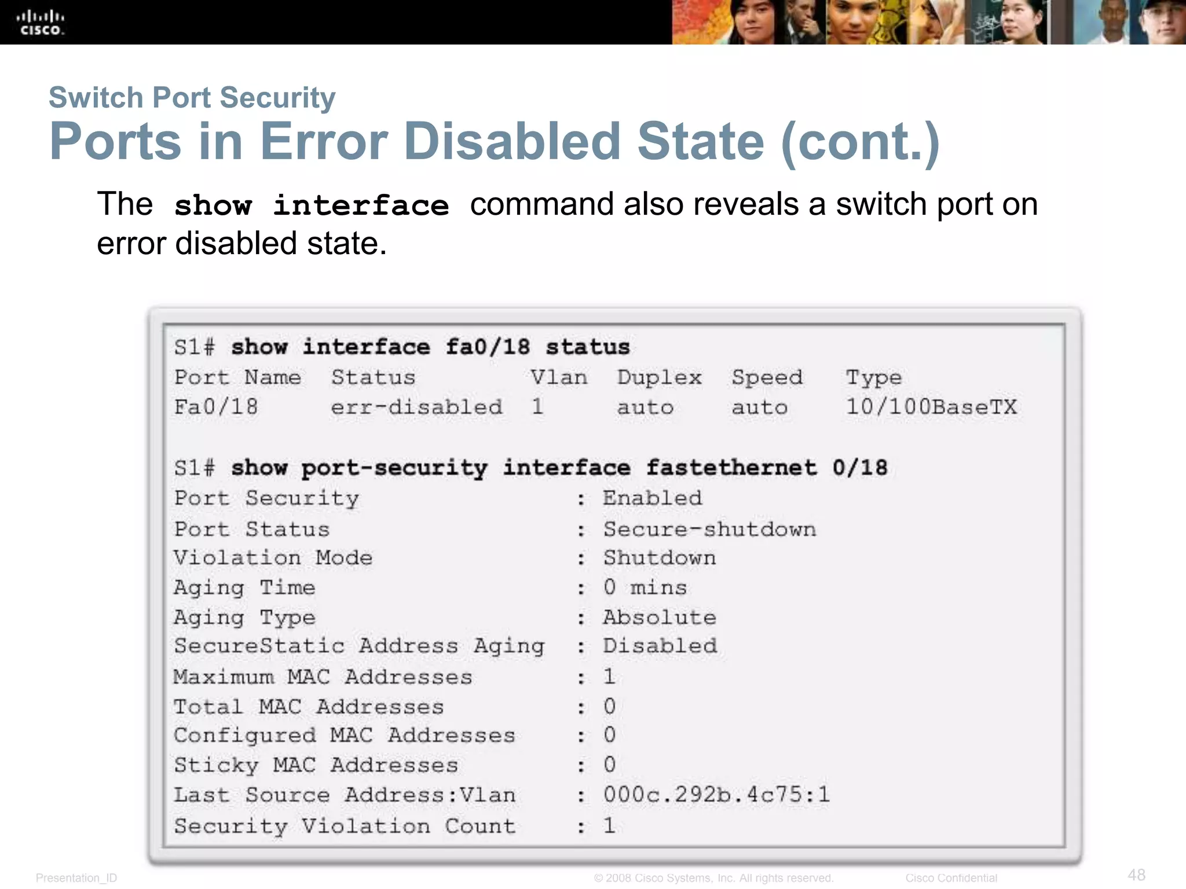Click the 'Switch Port Security' section heading

[192, 97]
